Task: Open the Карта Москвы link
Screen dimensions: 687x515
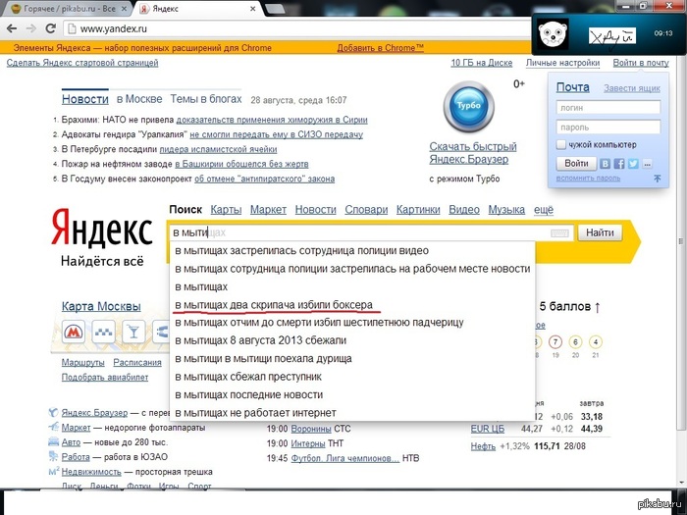Action: tap(101, 306)
